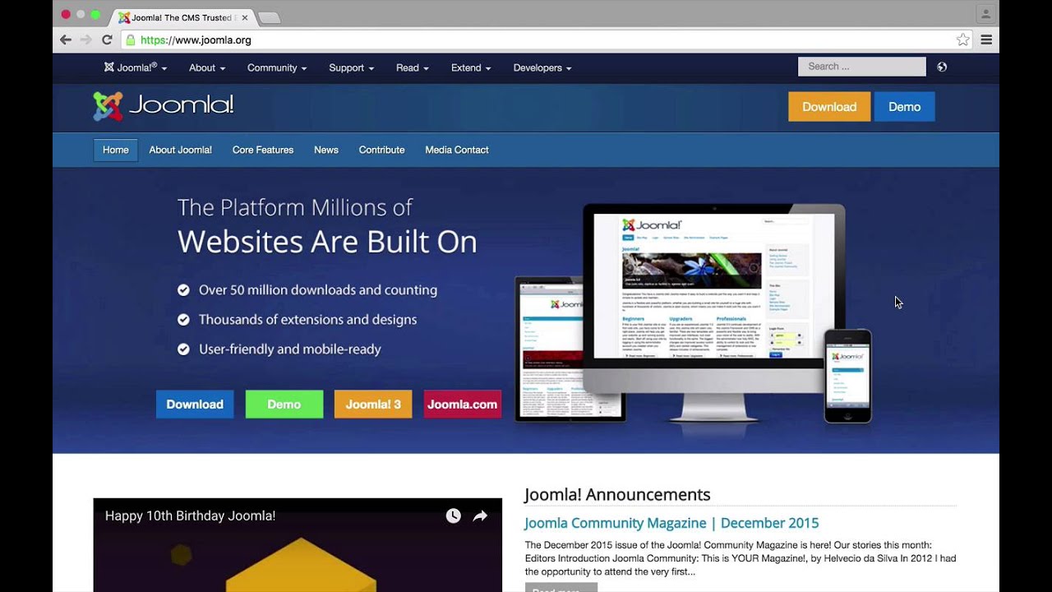Click the globe language icon
Viewport: 1052px width, 592px height.
(942, 67)
